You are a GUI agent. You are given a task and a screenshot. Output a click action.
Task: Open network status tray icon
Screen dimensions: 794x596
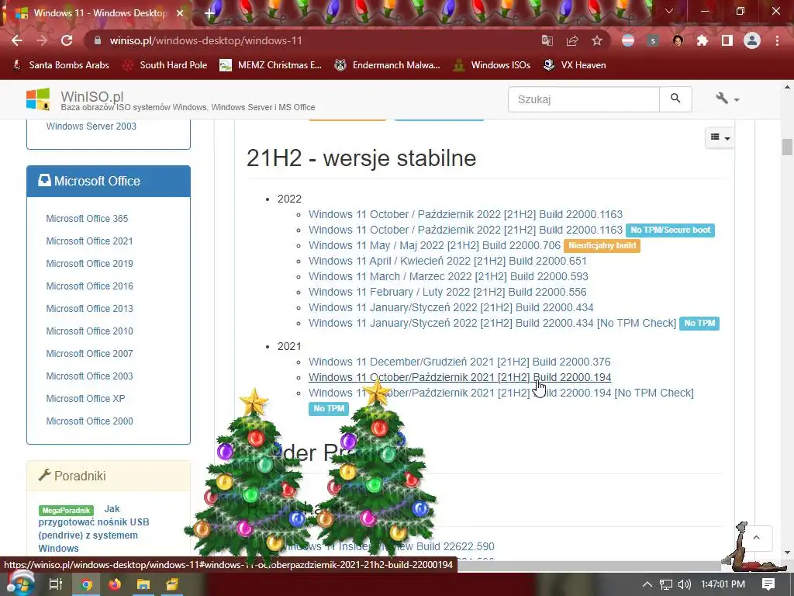click(666, 584)
